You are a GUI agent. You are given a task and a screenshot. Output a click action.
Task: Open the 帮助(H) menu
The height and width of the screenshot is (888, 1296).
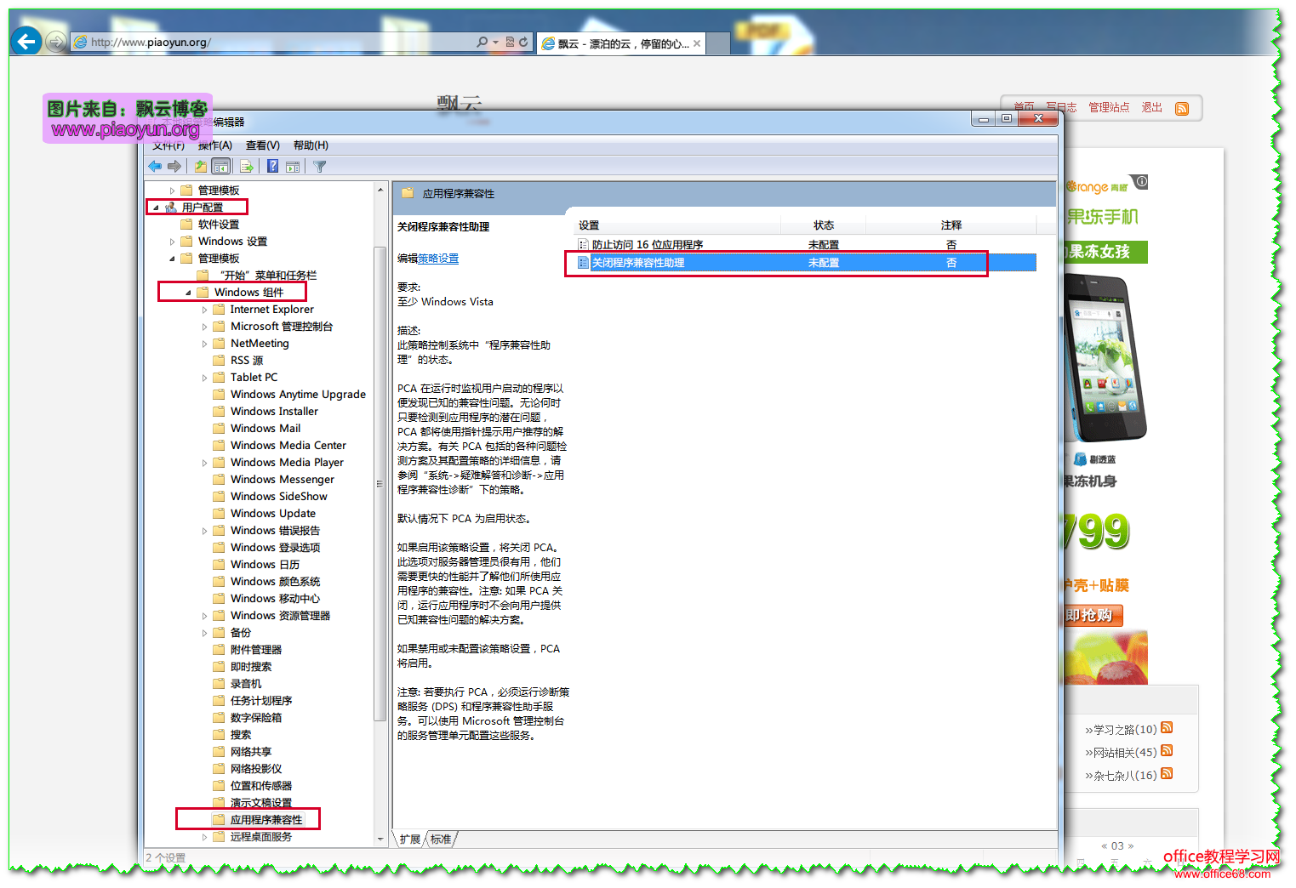[311, 145]
